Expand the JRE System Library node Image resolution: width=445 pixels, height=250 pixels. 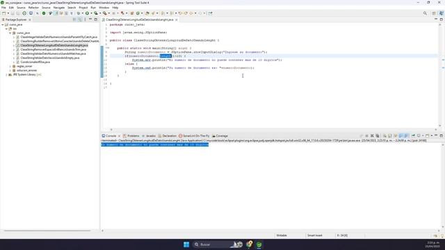[x=6, y=74]
